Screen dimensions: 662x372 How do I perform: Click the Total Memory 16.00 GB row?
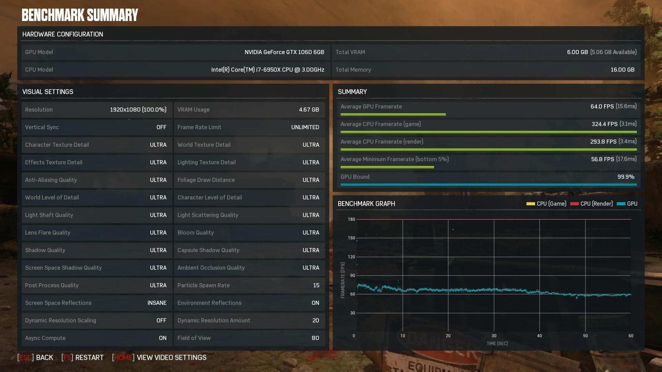tap(486, 70)
